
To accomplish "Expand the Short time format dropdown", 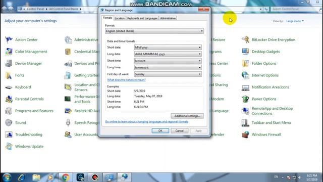I will [x=168, y=61].
